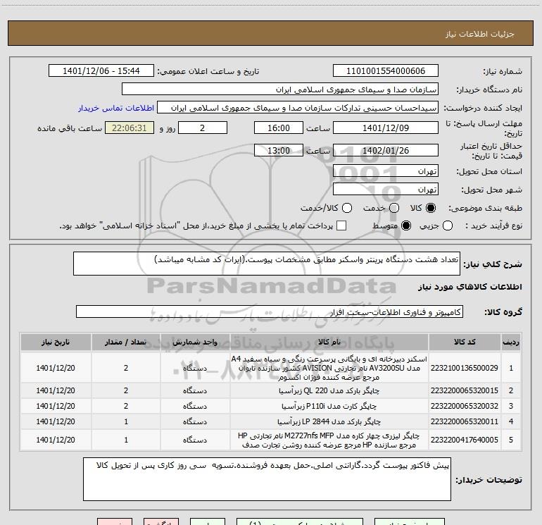Click the جزئیات اطلاعات نیاز page header

click(479, 34)
